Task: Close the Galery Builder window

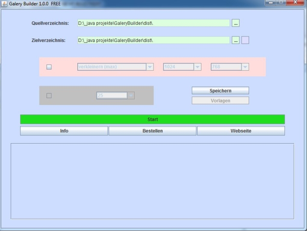Action: coord(294,4)
